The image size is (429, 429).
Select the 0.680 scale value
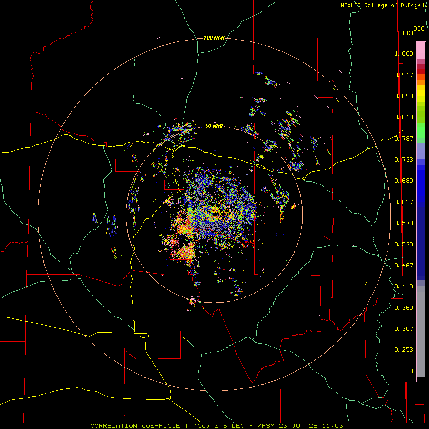point(404,181)
